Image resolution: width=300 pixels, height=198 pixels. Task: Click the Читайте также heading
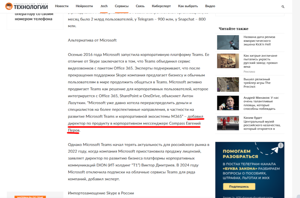tap(233, 29)
